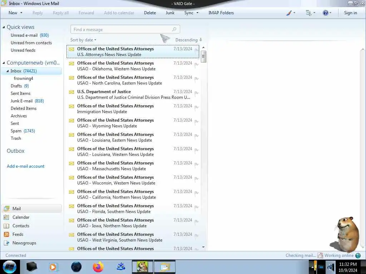Collapse the Computernewb account tree
This screenshot has height=274, width=366.
tap(4, 63)
